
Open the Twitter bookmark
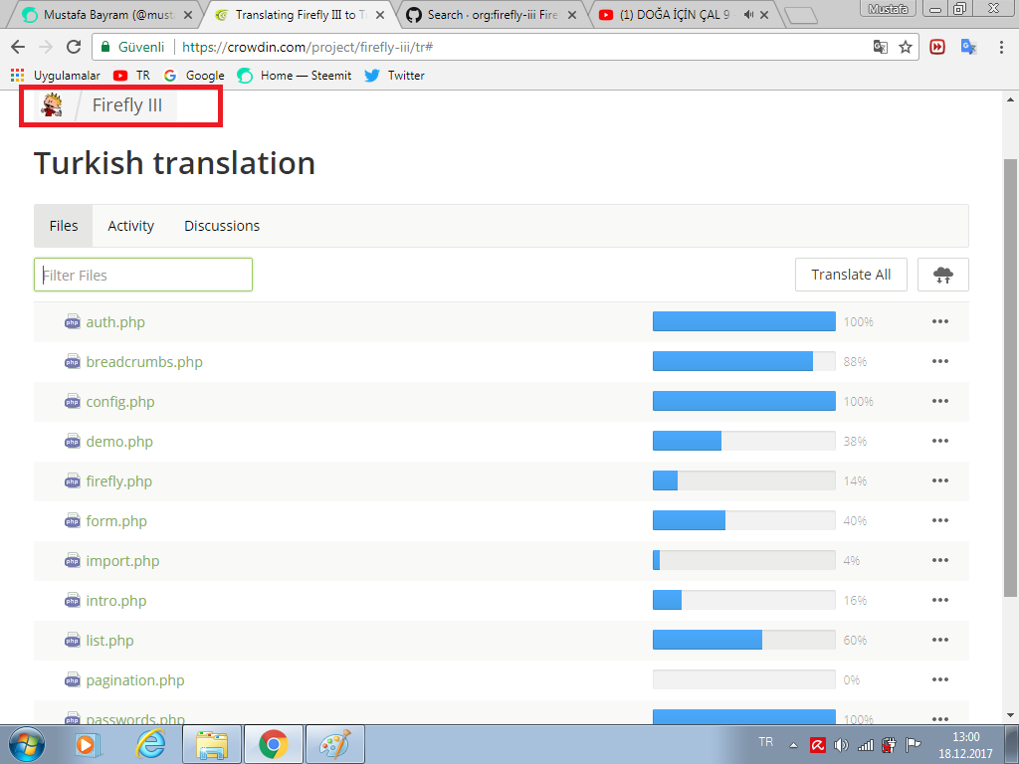coord(394,76)
